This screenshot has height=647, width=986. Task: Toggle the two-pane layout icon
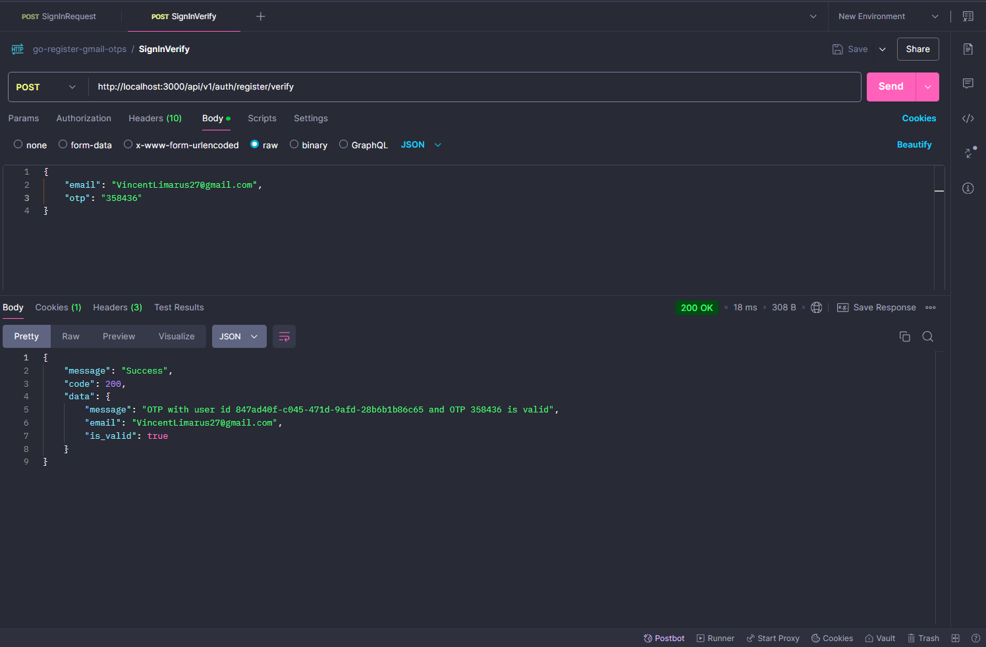[x=956, y=638]
